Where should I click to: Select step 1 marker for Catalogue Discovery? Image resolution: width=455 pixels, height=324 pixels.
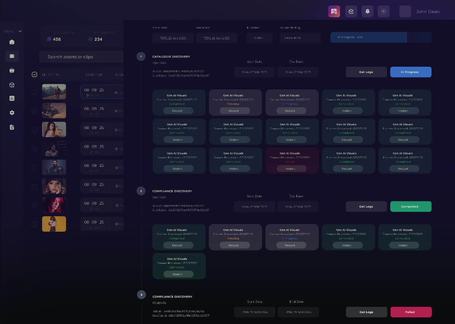tap(141, 56)
